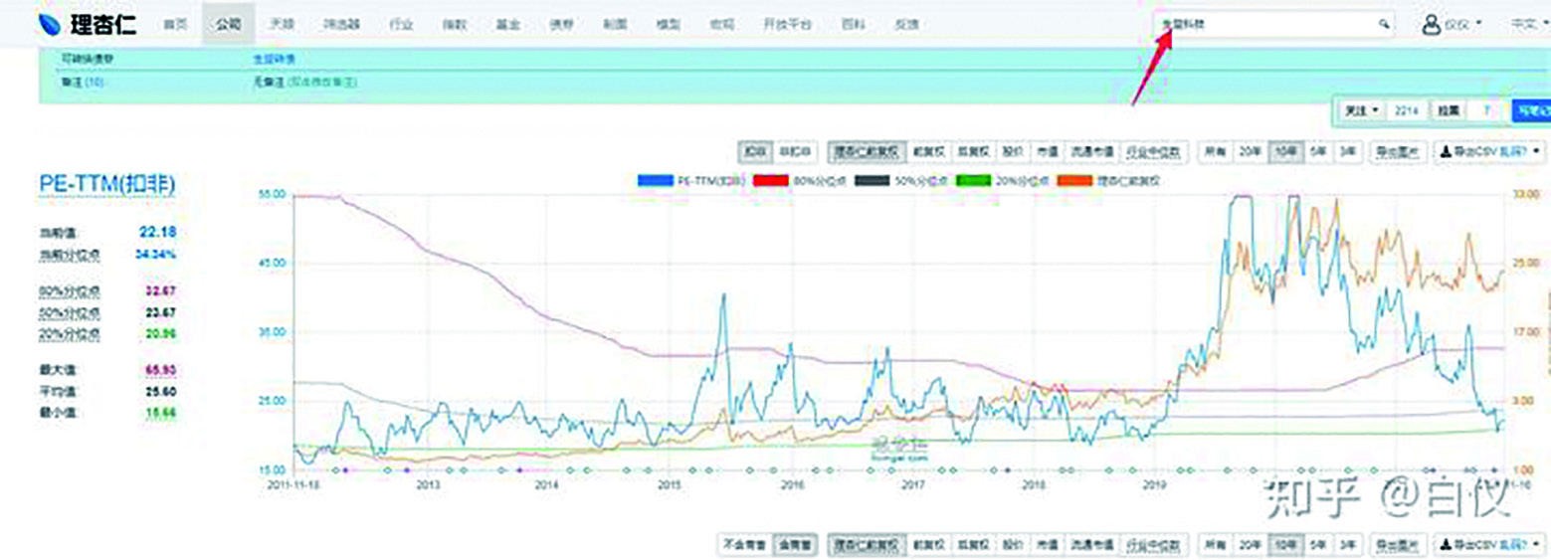
Task: Select the 非扣非 toggle
Action: 794,152
